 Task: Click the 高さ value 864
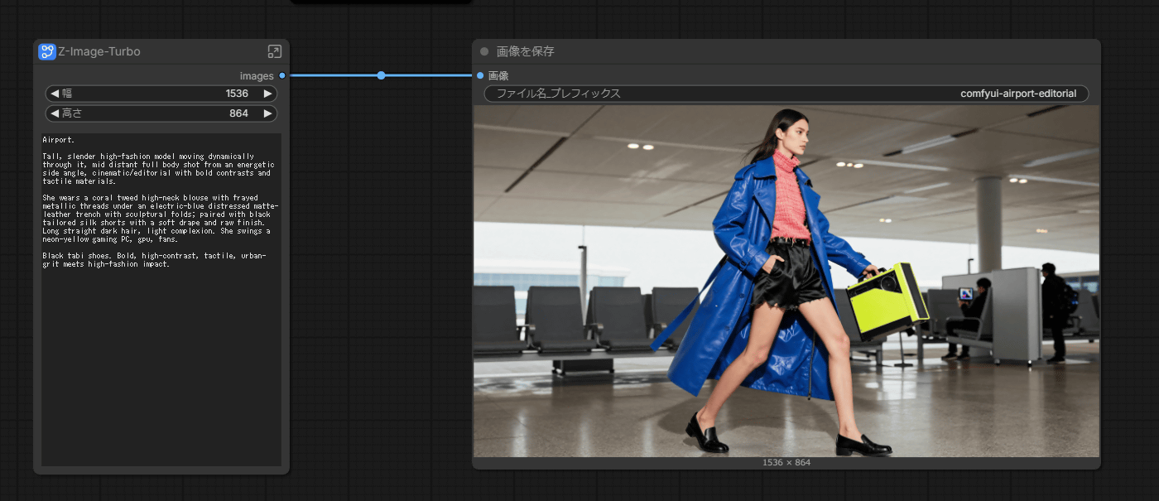[238, 113]
